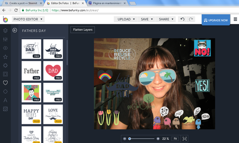
Task: Open the Frames square icon
Action: (x=5, y=74)
